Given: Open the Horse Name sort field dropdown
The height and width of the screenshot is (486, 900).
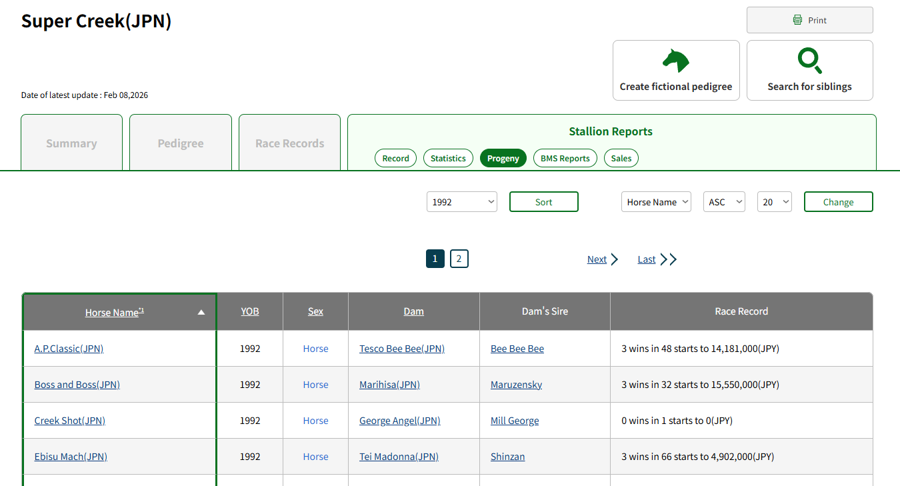Looking at the screenshot, I should point(656,202).
